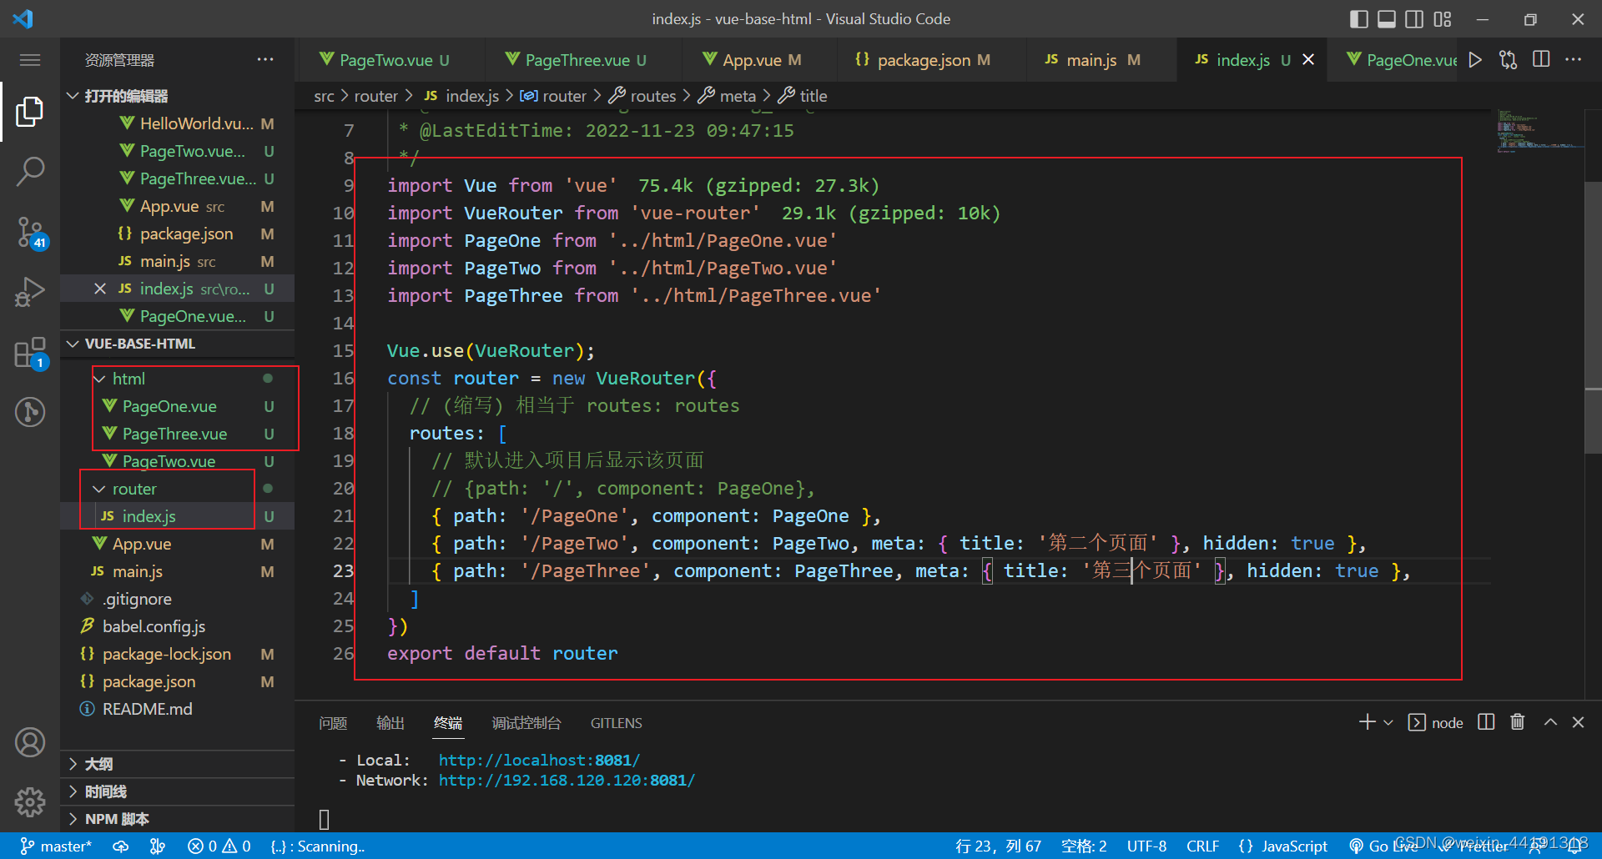Collapse the 打开的编辑器 section

tap(177, 96)
